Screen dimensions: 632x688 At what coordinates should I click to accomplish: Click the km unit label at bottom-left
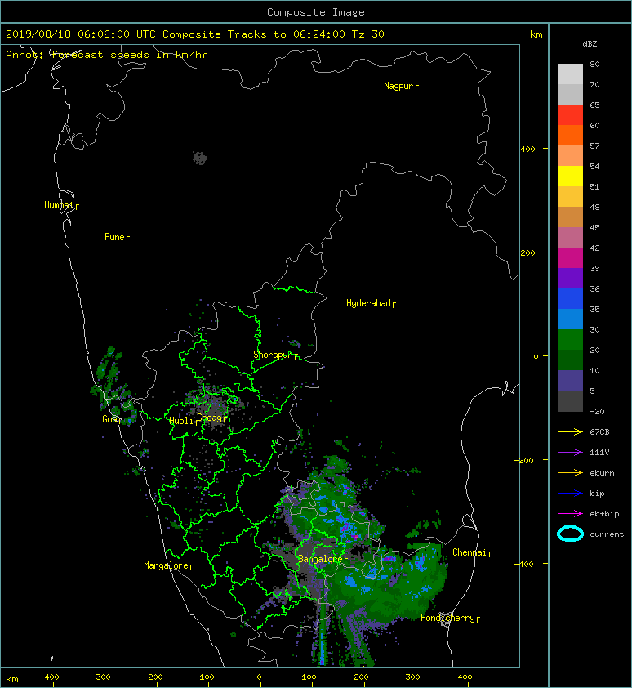point(12,679)
